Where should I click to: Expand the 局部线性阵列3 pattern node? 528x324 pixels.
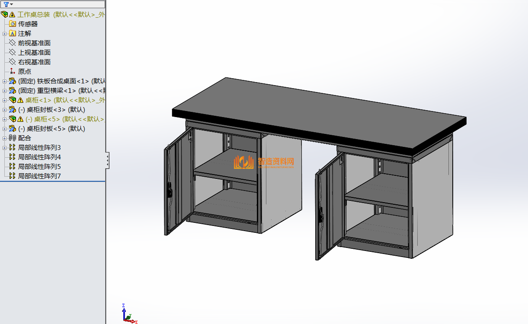pyautogui.click(x=5, y=147)
